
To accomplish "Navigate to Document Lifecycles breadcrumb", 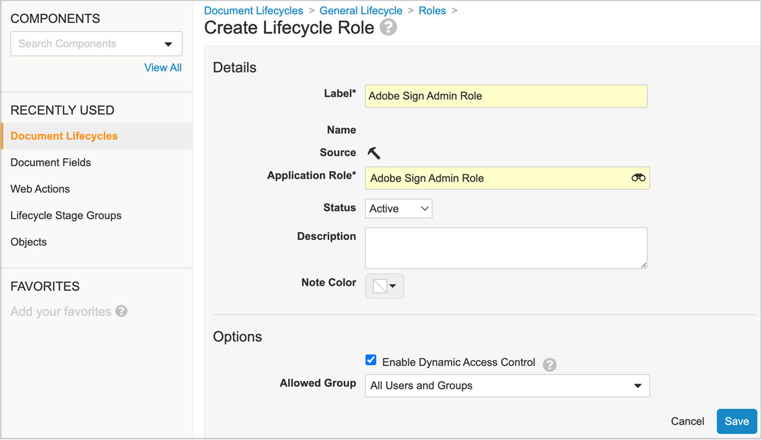I will (x=253, y=11).
